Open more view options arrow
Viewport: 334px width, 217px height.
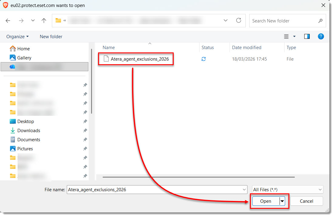pos(295,37)
